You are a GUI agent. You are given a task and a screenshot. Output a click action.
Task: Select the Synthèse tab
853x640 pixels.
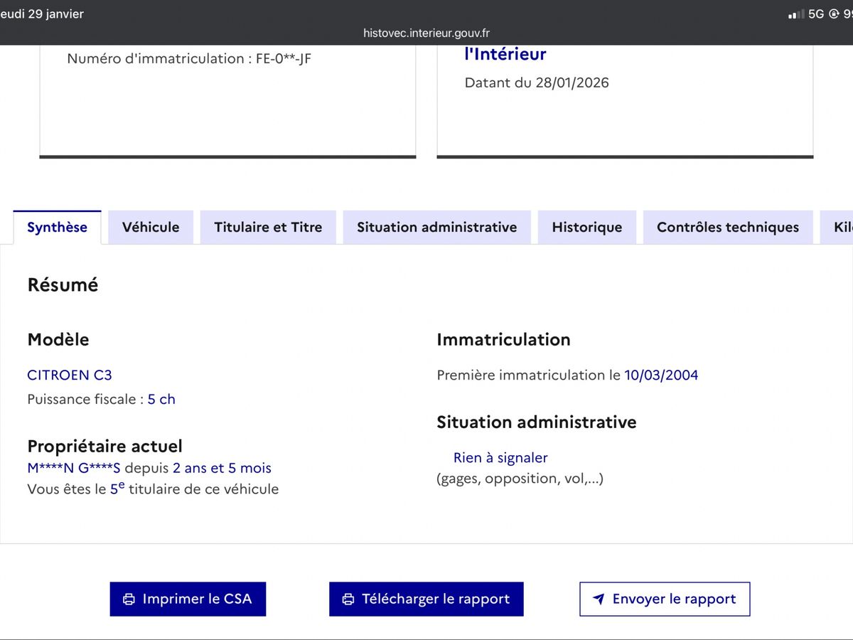[57, 227]
